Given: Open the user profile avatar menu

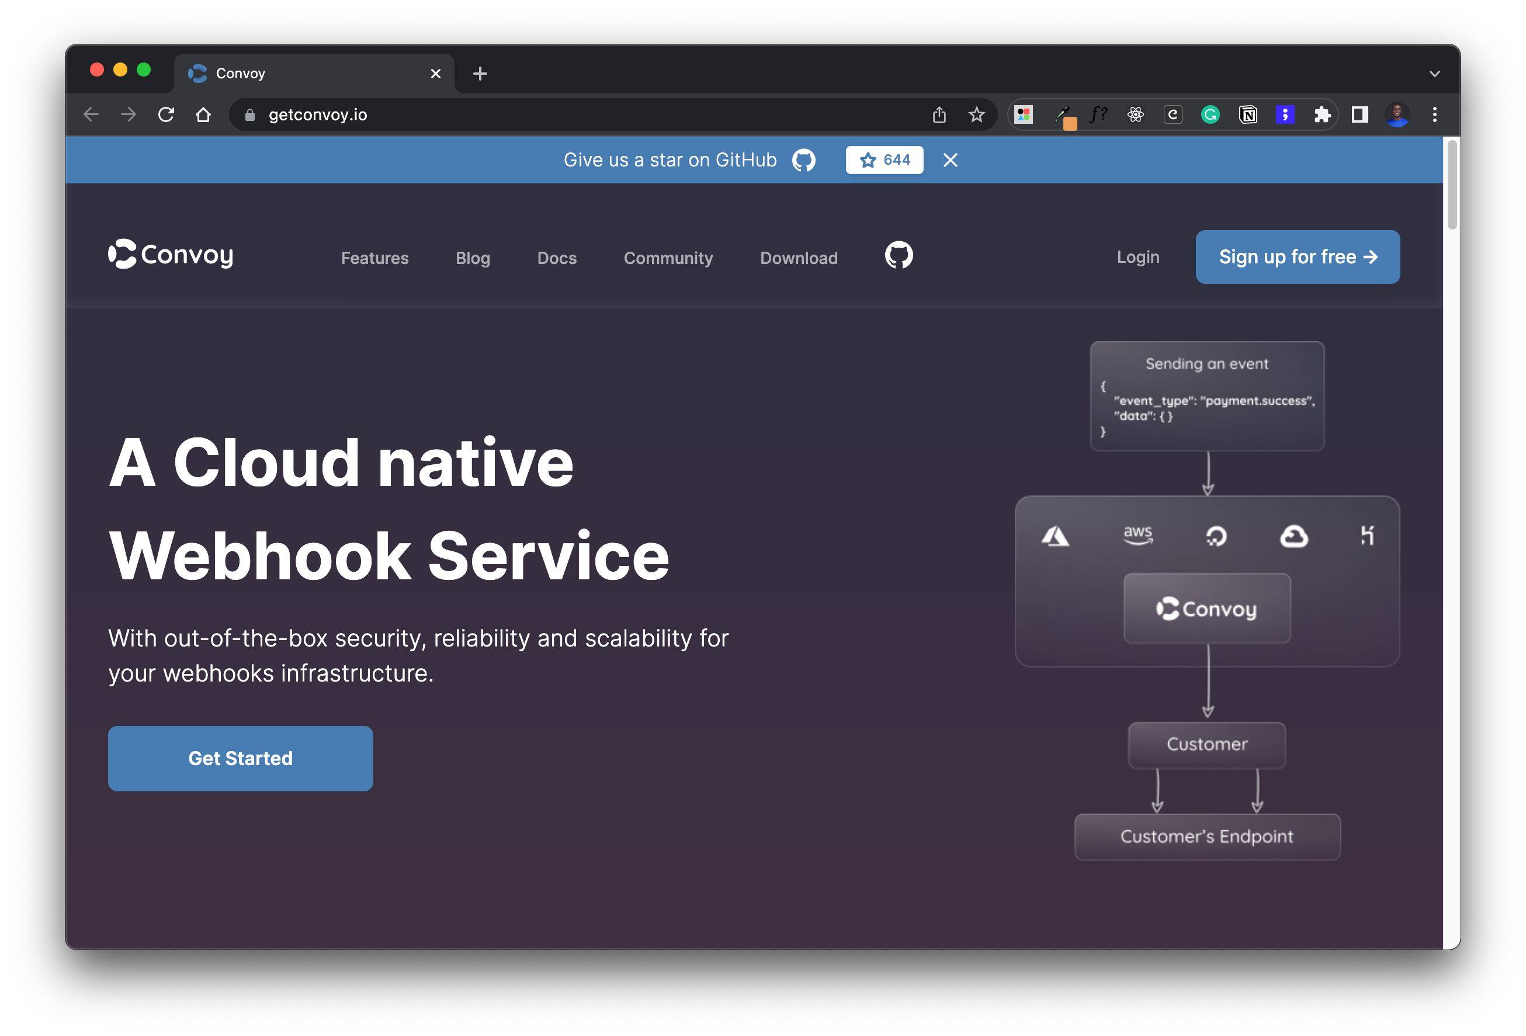Looking at the screenshot, I should coord(1397,115).
